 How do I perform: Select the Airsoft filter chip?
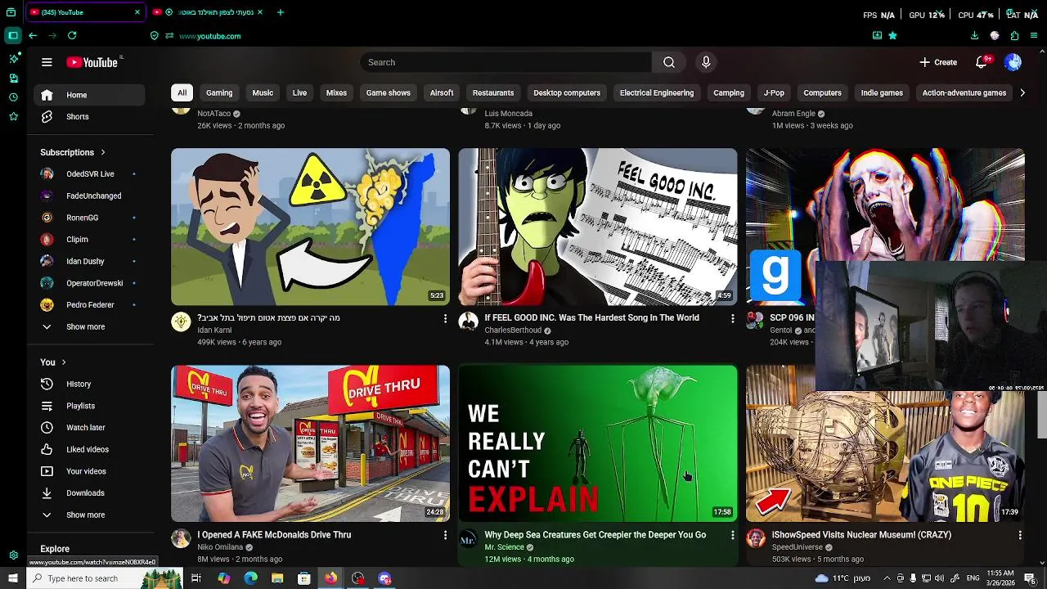(x=442, y=92)
